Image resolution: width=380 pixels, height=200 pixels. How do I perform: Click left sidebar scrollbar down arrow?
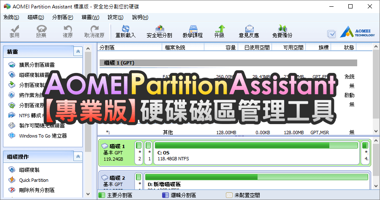[88, 194]
